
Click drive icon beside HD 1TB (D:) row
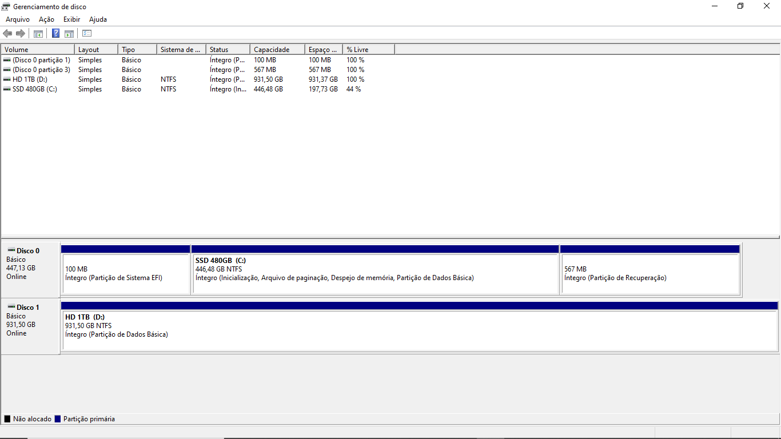tap(7, 79)
